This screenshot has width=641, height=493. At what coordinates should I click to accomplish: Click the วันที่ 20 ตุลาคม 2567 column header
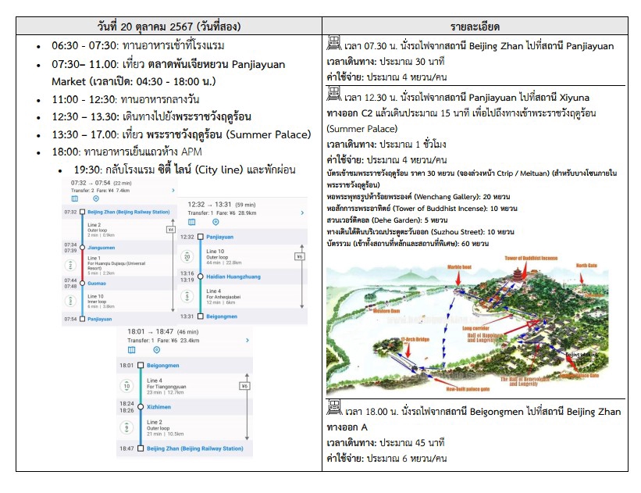(x=169, y=27)
